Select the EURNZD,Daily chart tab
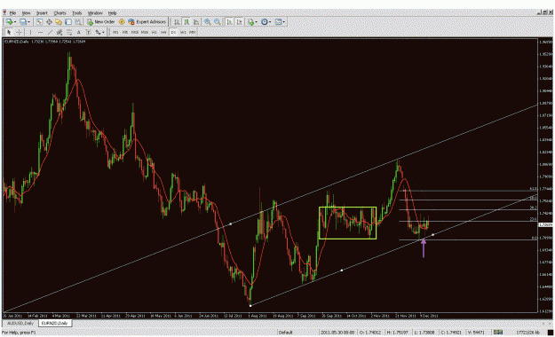 point(54,323)
